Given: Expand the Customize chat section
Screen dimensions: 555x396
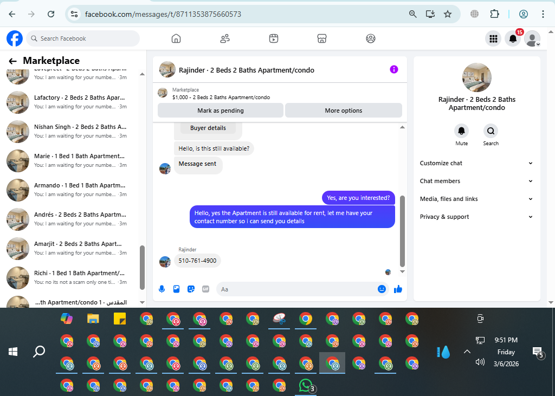Looking at the screenshot, I should tap(476, 163).
